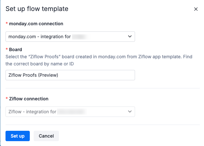
Task: Click the monday.com connection chevron arrow
Action: pos(130,37)
